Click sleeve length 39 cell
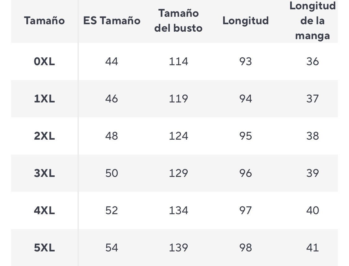The width and height of the screenshot is (349, 266). coord(312,173)
